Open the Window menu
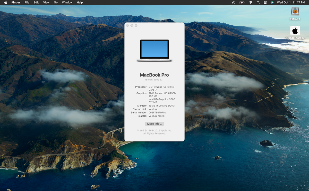This screenshot has height=191, width=309. click(x=67, y=2)
